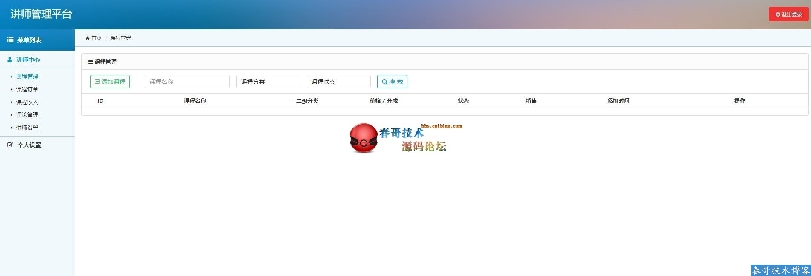
Task: Click the home icon in breadcrumb
Action: [87, 38]
